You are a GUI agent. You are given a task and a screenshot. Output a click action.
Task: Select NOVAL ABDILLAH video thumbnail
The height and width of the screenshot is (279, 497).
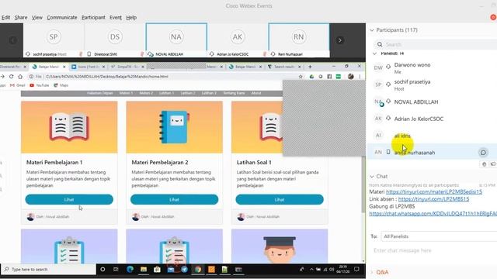coord(176,40)
